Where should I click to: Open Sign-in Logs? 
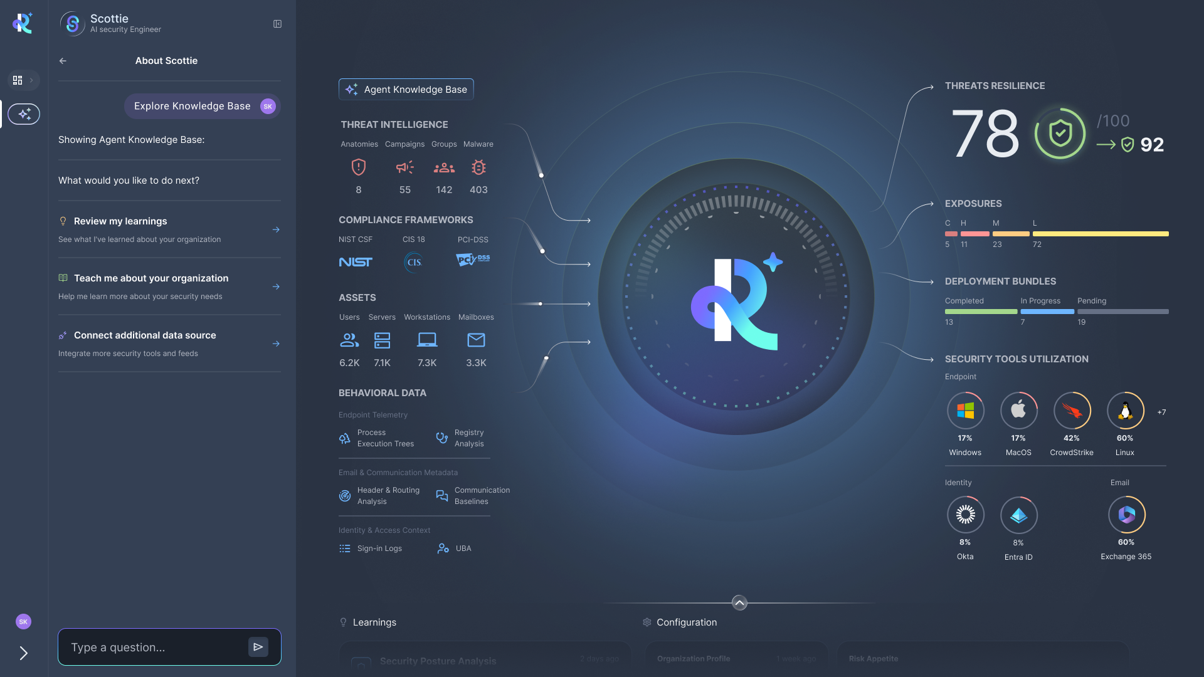(371, 548)
